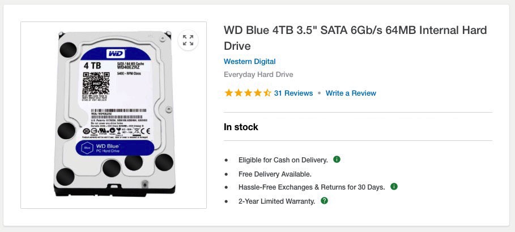
Task: Click the In stock status text
Action: (x=241, y=127)
